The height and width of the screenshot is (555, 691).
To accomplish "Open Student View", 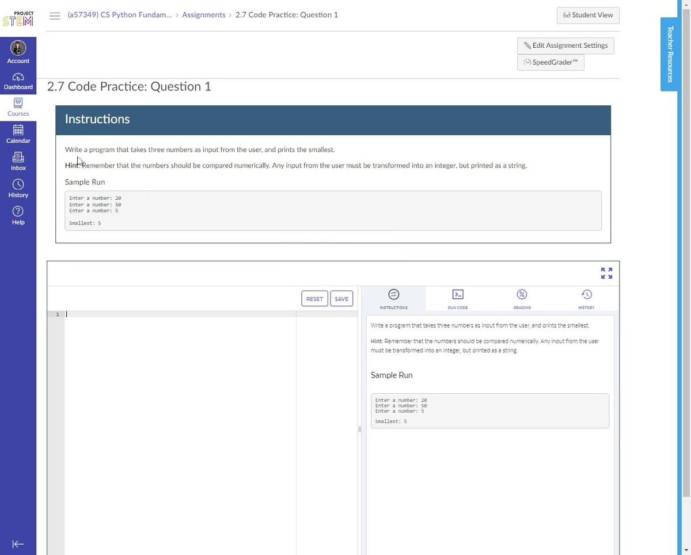I will [588, 15].
